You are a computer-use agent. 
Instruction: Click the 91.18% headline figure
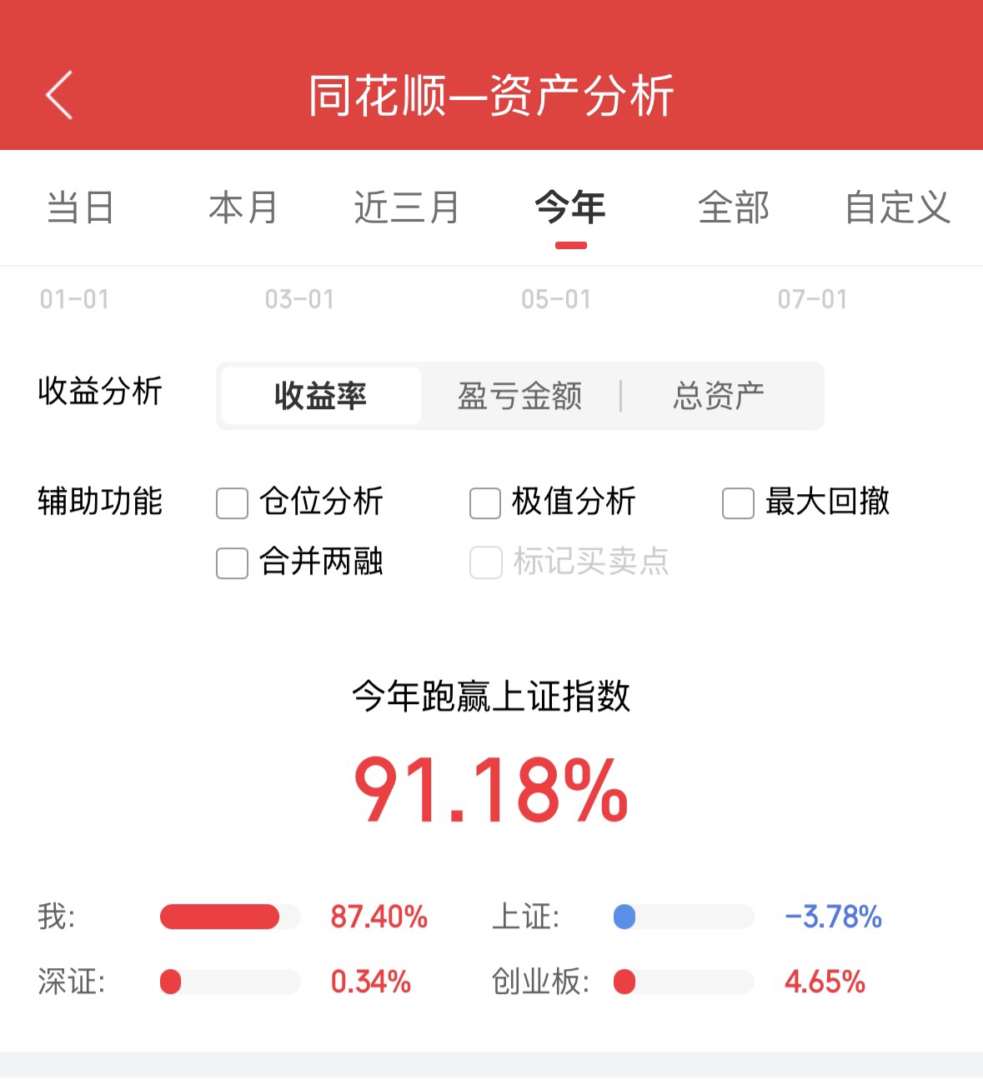point(491,789)
